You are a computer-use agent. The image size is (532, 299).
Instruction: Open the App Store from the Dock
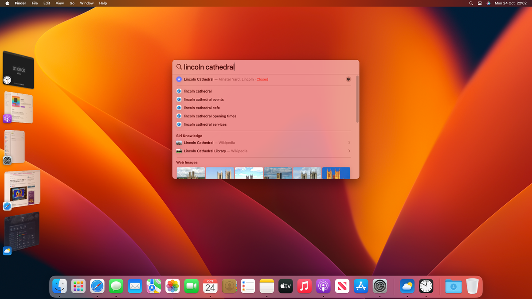pos(360,286)
